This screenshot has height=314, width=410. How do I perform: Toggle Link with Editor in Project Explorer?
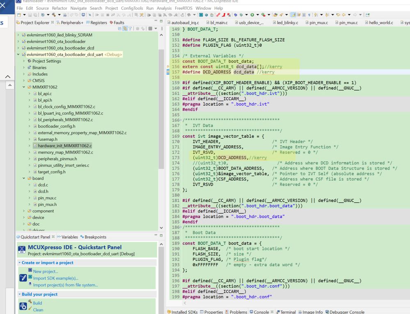click(125, 28)
